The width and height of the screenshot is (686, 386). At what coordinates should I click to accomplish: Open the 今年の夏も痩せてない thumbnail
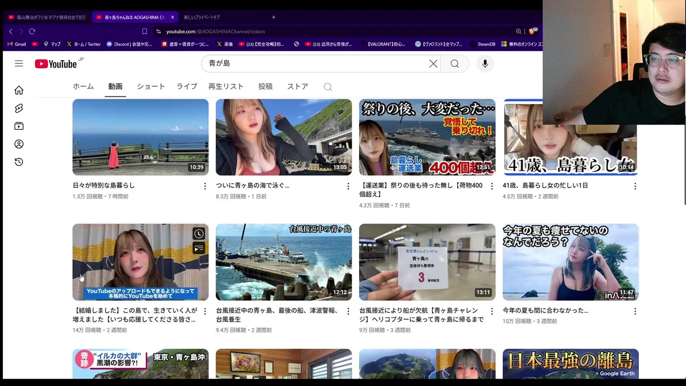[571, 262]
